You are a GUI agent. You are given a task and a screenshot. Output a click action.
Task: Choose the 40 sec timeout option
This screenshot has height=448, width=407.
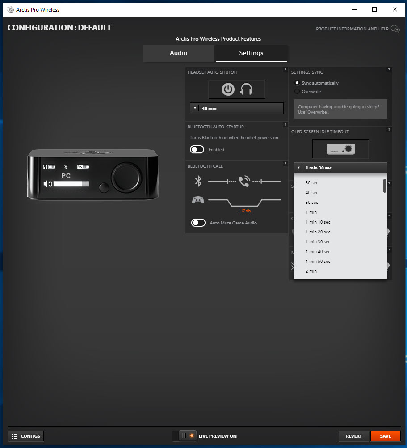(340, 193)
